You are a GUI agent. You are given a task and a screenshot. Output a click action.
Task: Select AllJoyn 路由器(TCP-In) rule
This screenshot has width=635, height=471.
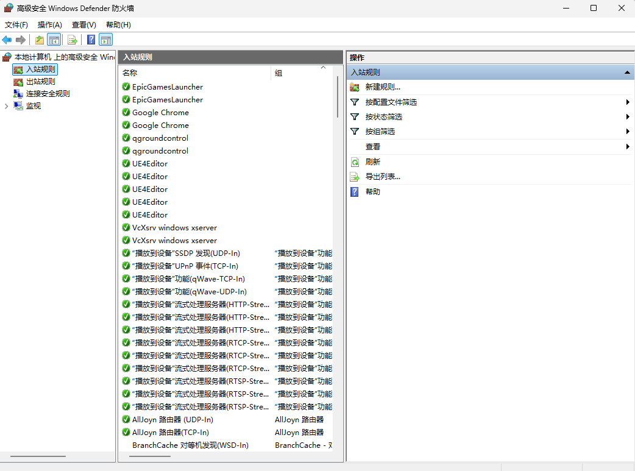click(226, 432)
